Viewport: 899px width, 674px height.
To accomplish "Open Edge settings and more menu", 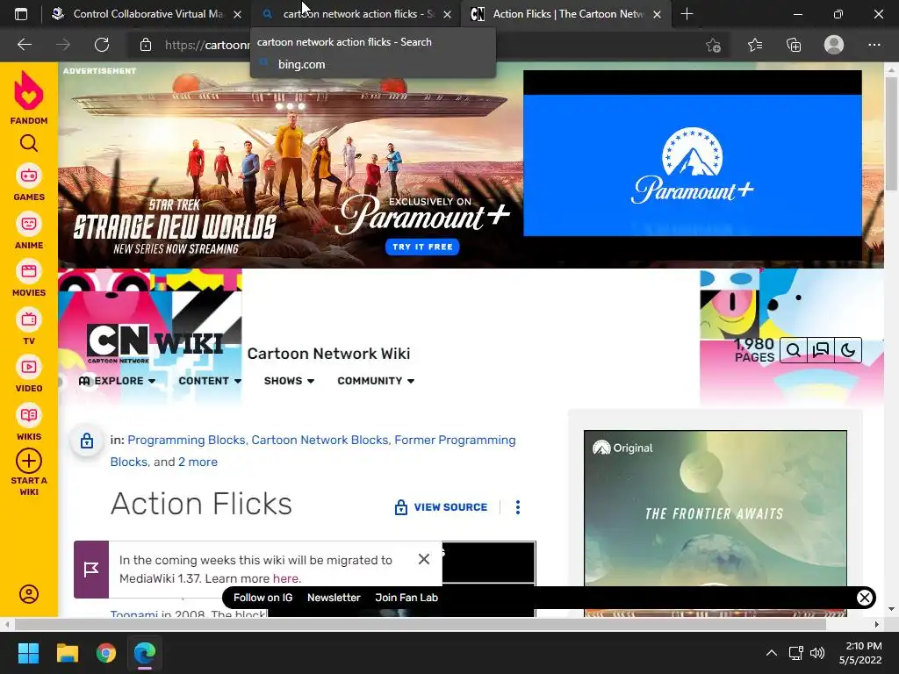I will pyautogui.click(x=874, y=45).
